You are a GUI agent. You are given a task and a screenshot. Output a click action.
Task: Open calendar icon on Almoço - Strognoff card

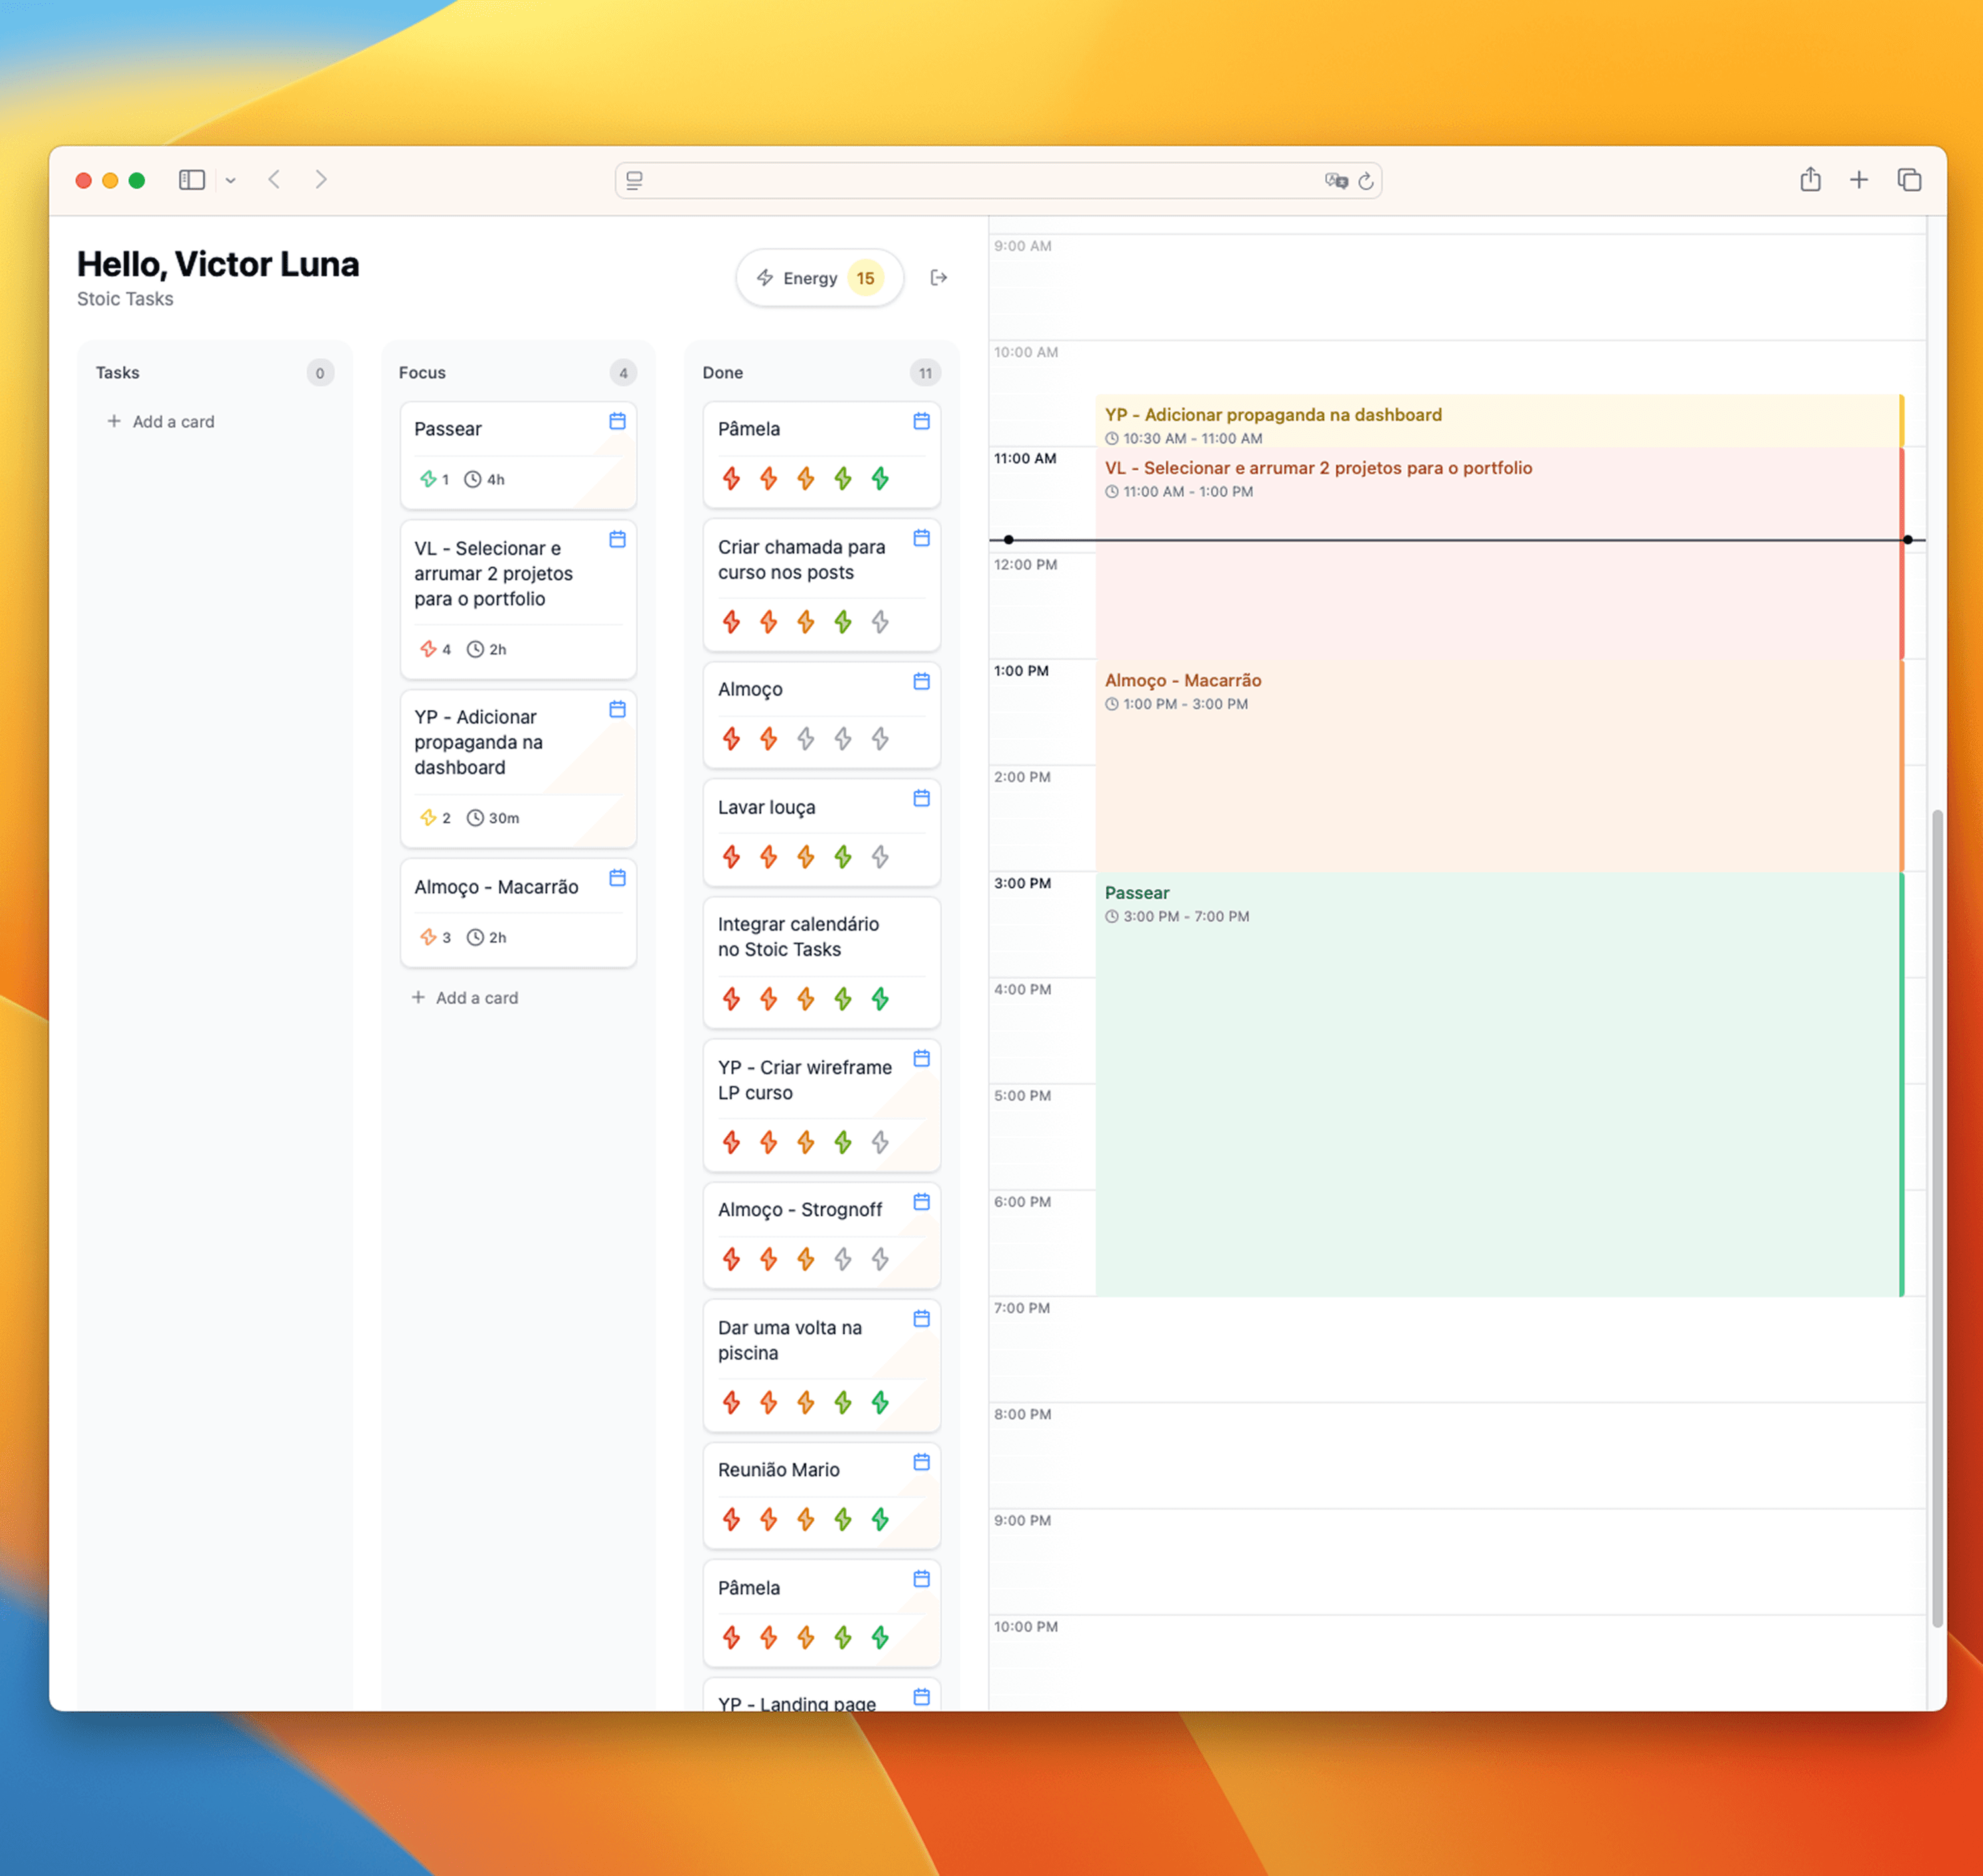pos(922,1201)
